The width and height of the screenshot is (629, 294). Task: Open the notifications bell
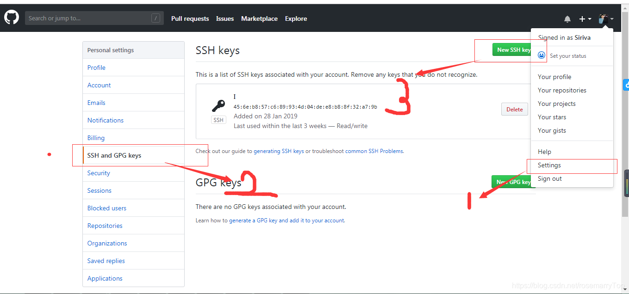(567, 19)
